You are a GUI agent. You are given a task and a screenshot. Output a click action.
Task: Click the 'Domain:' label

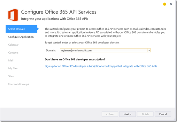(x=51, y=50)
